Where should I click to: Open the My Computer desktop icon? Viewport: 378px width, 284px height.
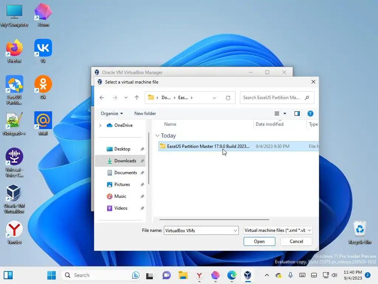14,15
